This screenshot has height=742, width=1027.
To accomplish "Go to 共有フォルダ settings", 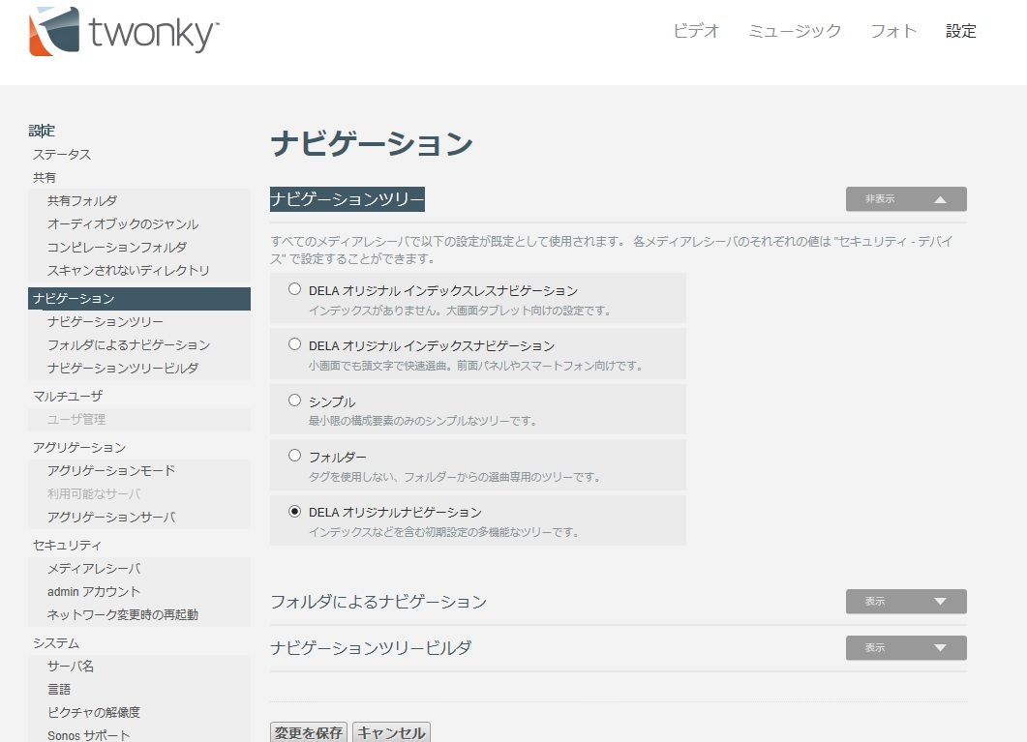I will coord(82,201).
